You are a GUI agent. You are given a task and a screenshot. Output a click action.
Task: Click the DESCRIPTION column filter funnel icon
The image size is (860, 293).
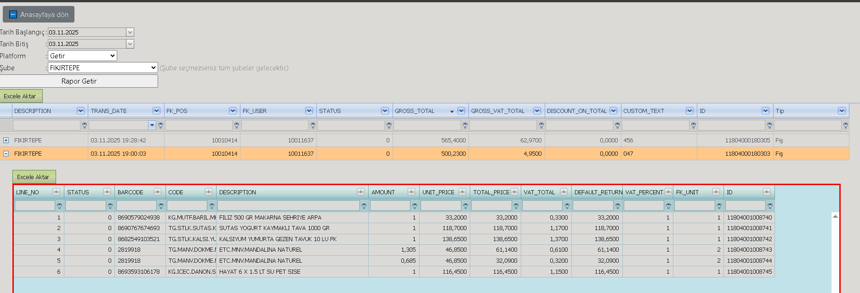(x=84, y=125)
